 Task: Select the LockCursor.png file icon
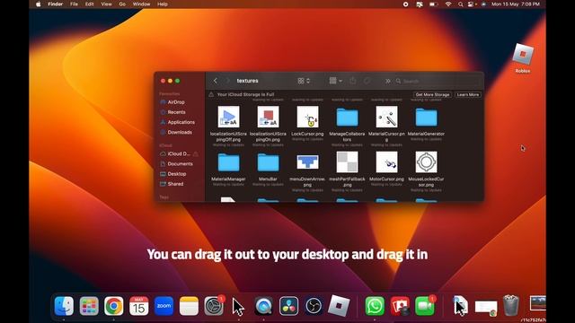pos(307,117)
